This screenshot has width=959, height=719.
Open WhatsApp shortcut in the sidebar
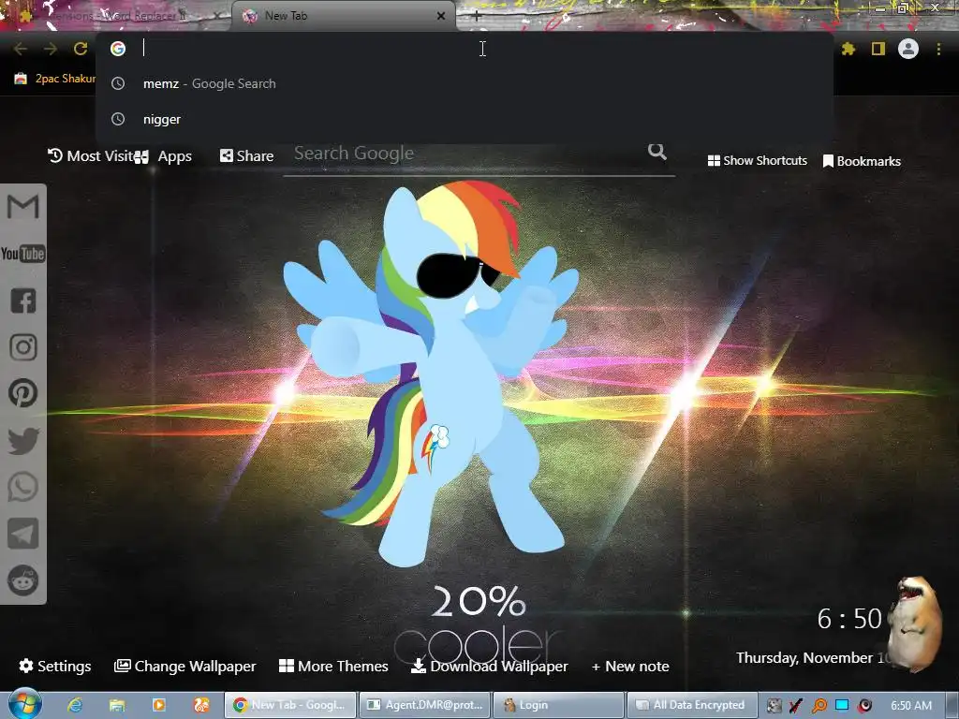[x=23, y=487]
